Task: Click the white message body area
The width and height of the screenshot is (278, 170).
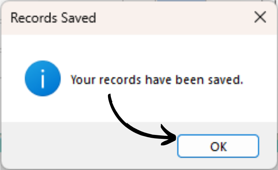Action: pos(139,78)
